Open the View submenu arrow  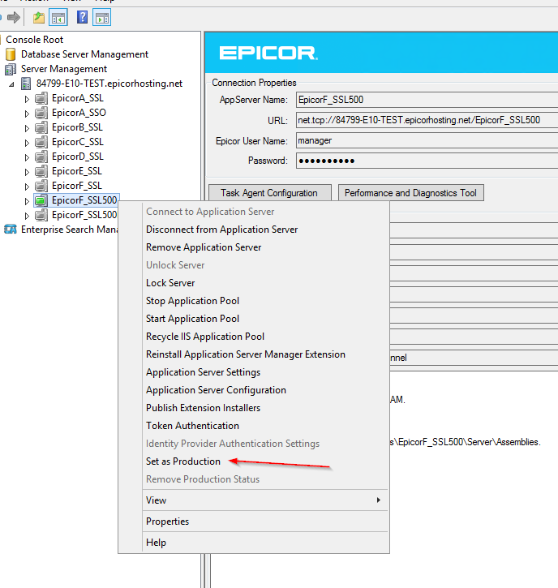(379, 500)
